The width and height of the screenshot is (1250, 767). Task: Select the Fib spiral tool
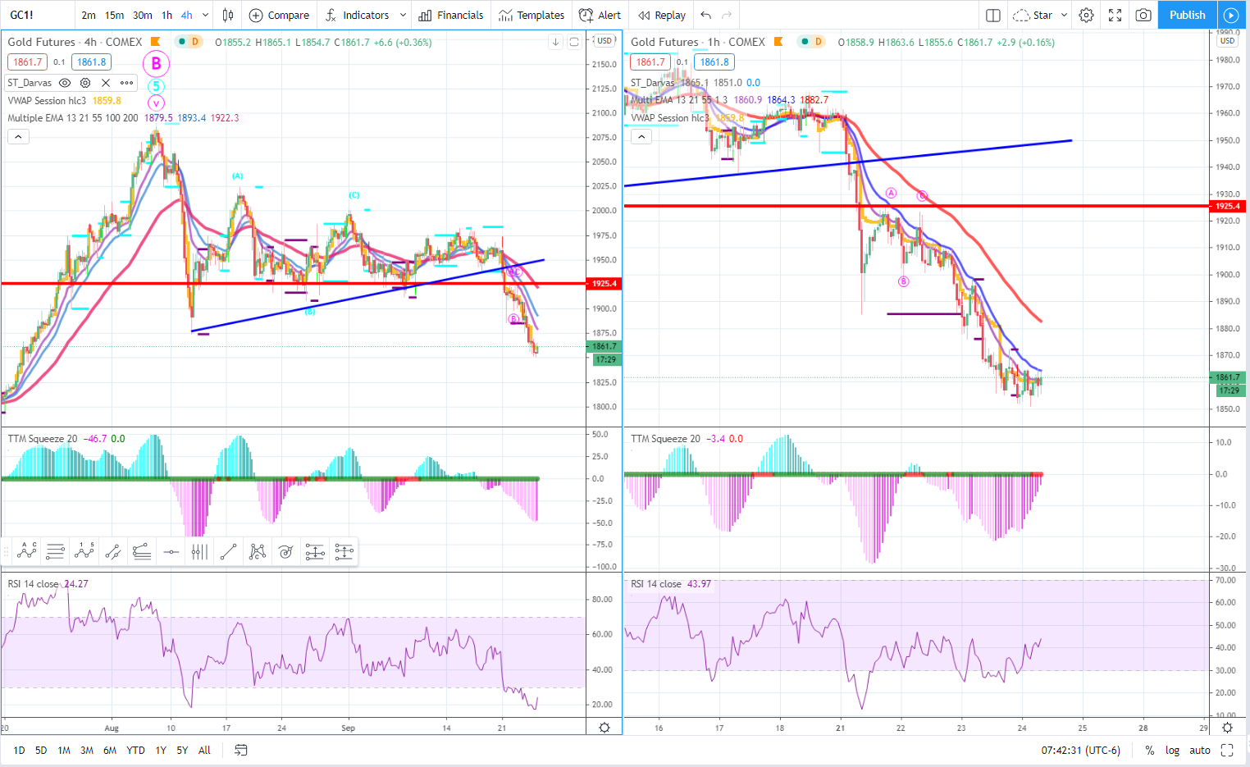(x=286, y=552)
